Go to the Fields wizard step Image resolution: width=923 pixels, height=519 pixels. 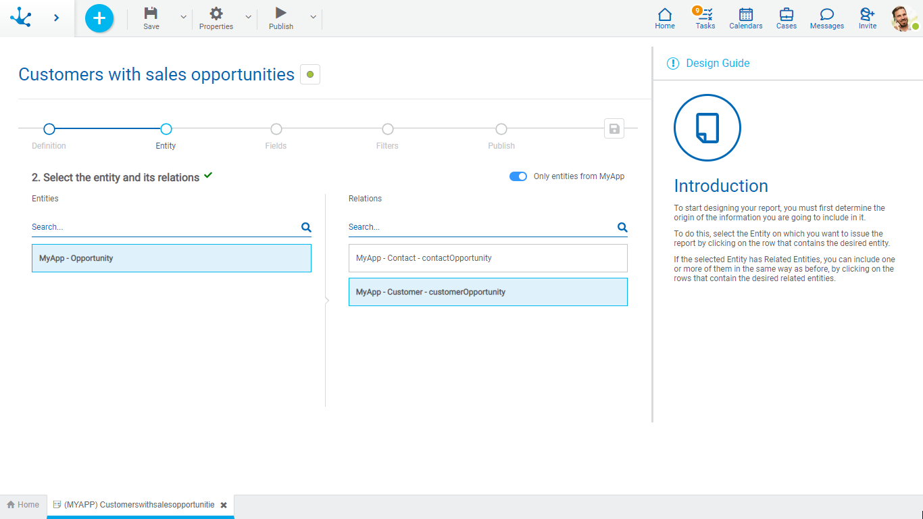click(x=276, y=129)
